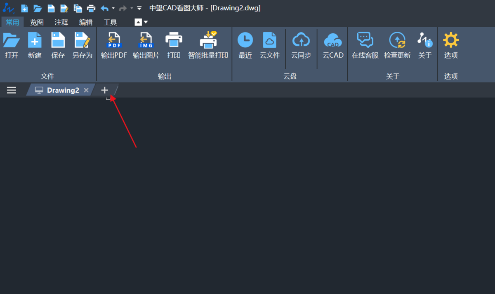Open the quick access toolbar customize dropdown
Screen dimensions: 495x294
tap(139, 8)
